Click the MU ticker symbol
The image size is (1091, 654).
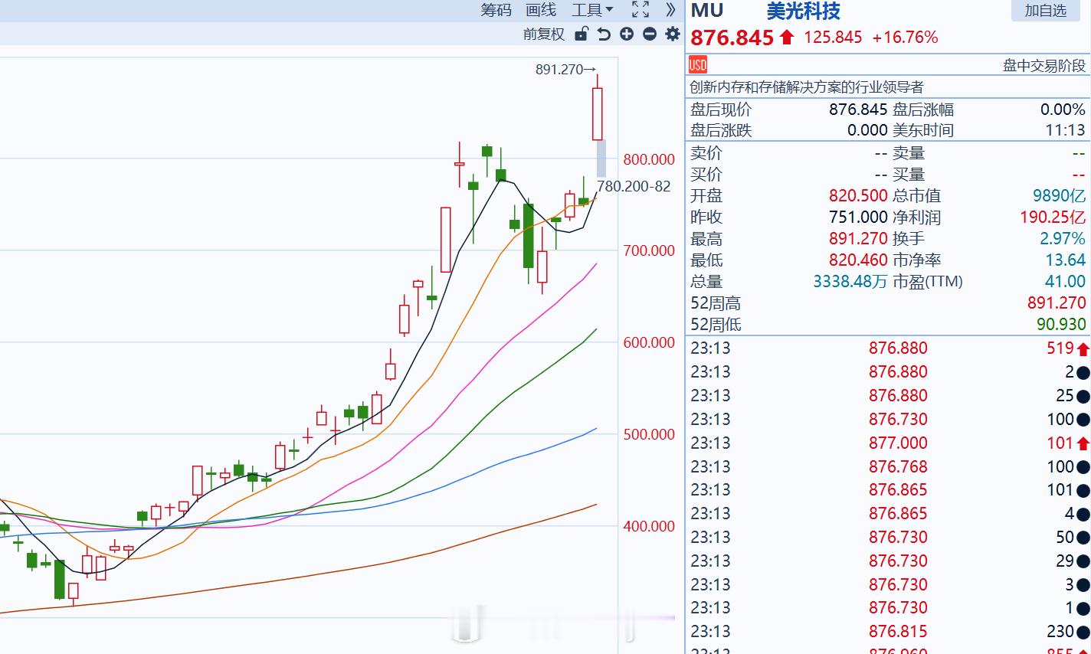(x=707, y=11)
